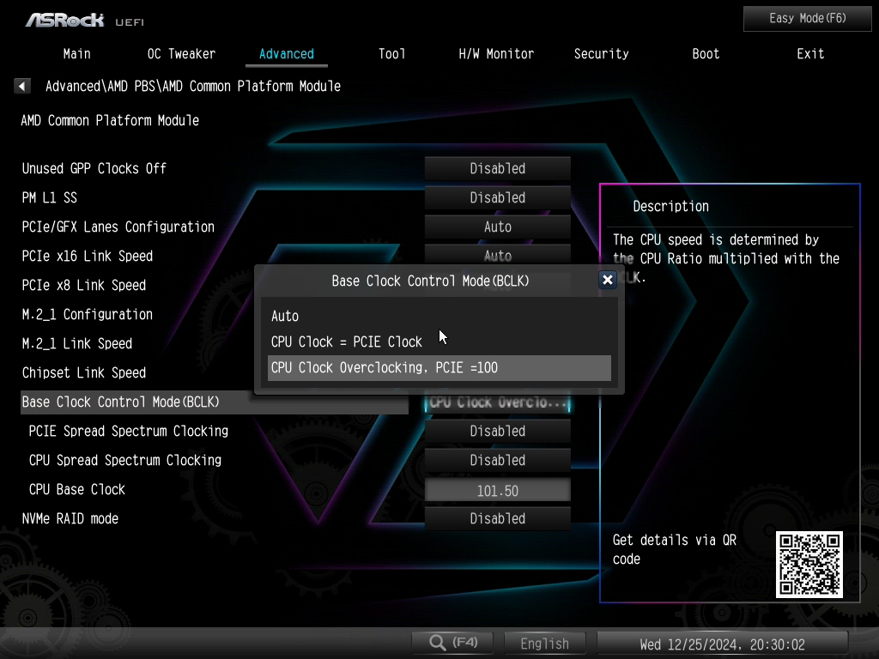Open CPU Spread Spectrum Clocking dropdown
The width and height of the screenshot is (879, 659).
click(497, 460)
